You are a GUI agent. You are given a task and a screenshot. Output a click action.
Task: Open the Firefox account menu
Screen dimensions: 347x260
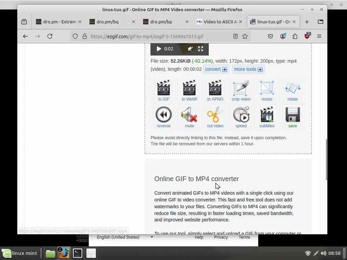283,36
